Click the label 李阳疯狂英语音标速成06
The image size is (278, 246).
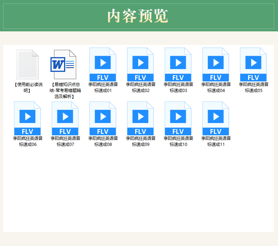tap(28, 141)
